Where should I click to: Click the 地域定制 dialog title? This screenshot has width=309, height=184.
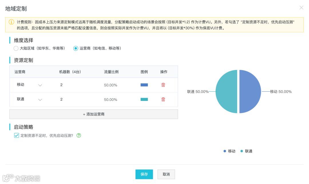[x=16, y=9]
